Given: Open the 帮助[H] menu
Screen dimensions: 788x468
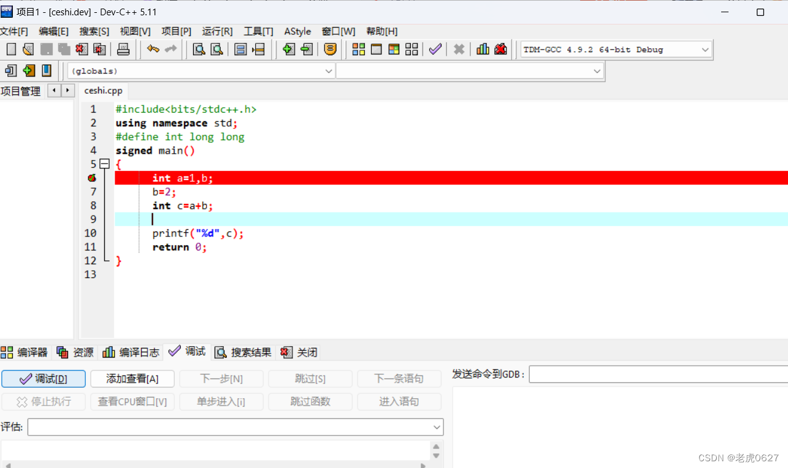Looking at the screenshot, I should click(381, 31).
